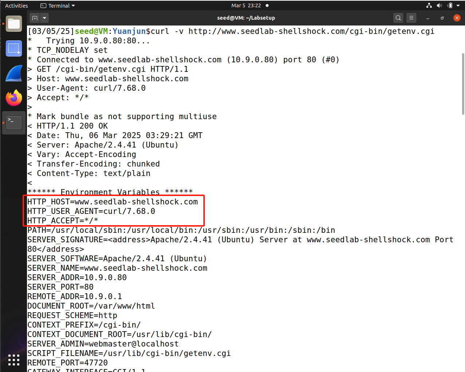Viewport: 465px width, 372px height.
Task: Click the battery status icon
Action: [x=450, y=5]
